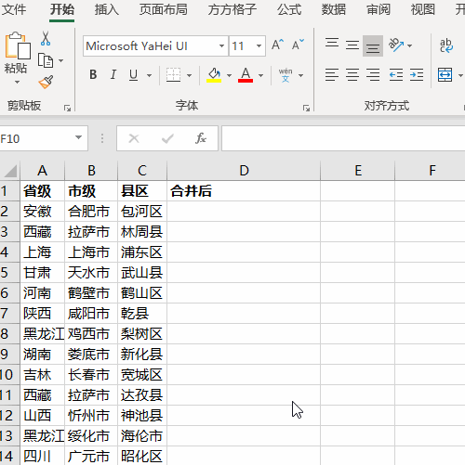Switch to the 方方格子 tab
The image size is (465, 465).
coord(232,9)
